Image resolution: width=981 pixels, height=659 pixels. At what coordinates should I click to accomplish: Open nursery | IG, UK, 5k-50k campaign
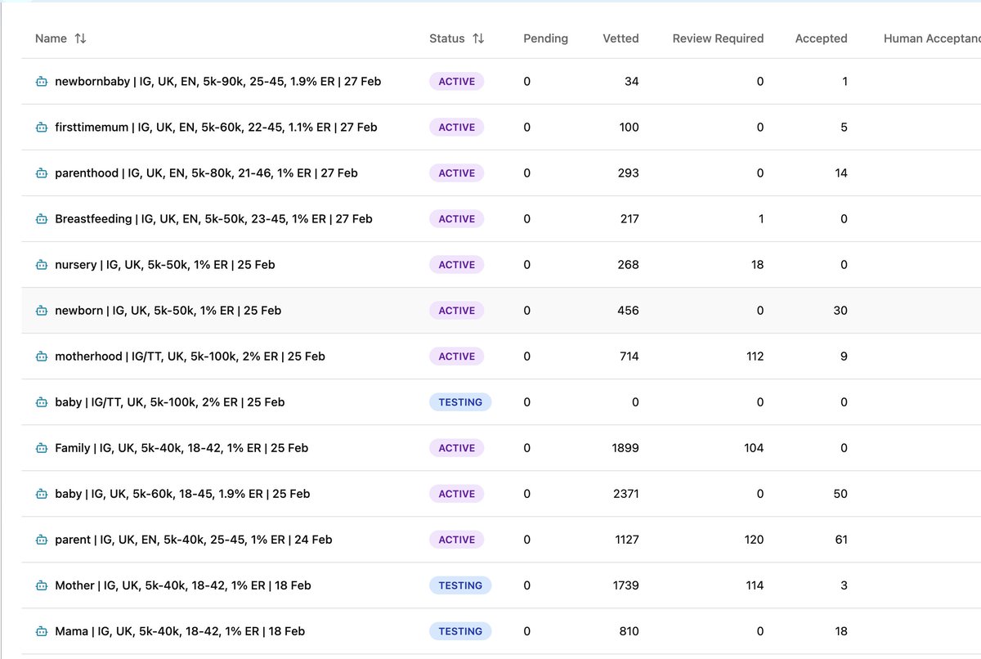tap(165, 265)
